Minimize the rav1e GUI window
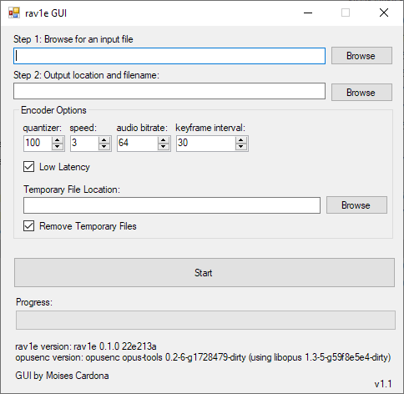The height and width of the screenshot is (394, 404). pos(308,13)
